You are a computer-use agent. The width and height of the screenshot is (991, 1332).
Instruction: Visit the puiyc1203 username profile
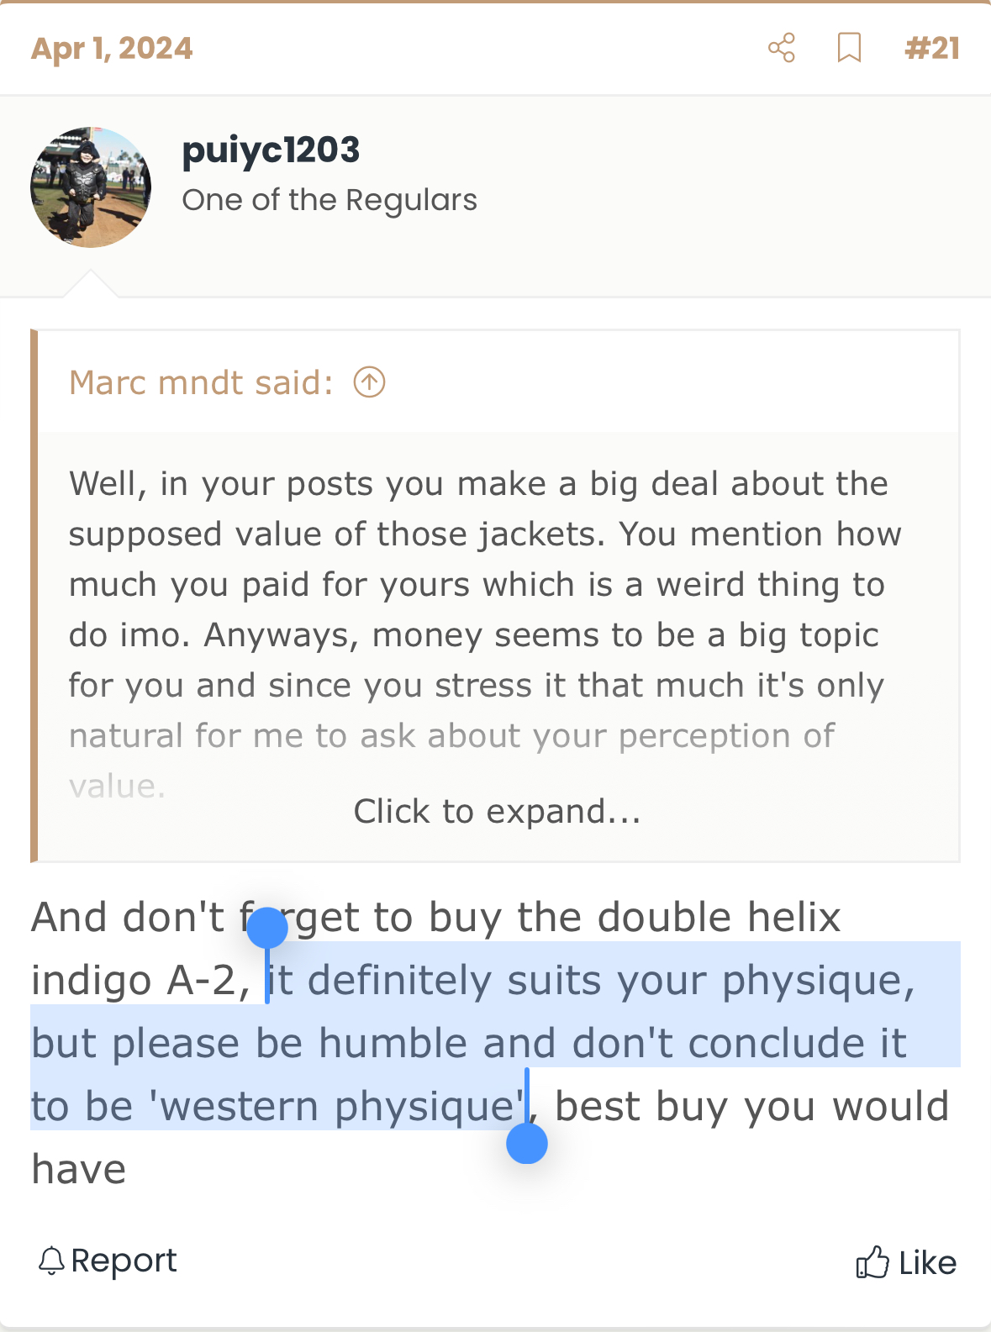pyautogui.click(x=271, y=150)
